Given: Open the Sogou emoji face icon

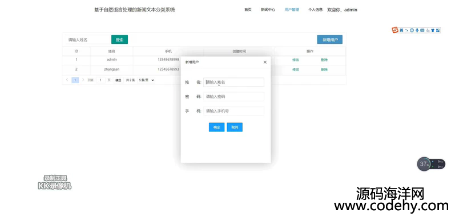Looking at the screenshot, I should click(412, 30).
